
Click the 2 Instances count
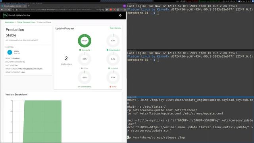66,61
